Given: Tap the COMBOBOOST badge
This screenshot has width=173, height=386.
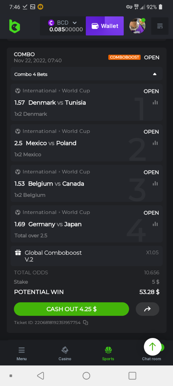Looking at the screenshot, I should point(125,57).
